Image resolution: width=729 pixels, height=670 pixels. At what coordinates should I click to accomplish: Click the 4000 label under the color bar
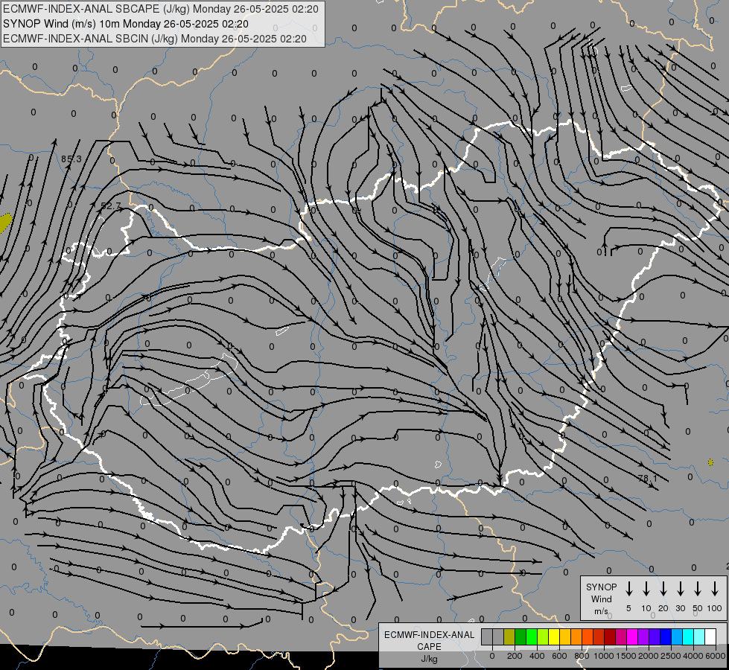693,656
